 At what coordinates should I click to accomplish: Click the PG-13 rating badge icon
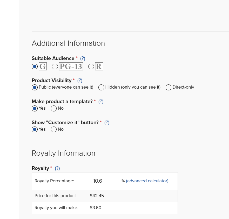[71, 67]
